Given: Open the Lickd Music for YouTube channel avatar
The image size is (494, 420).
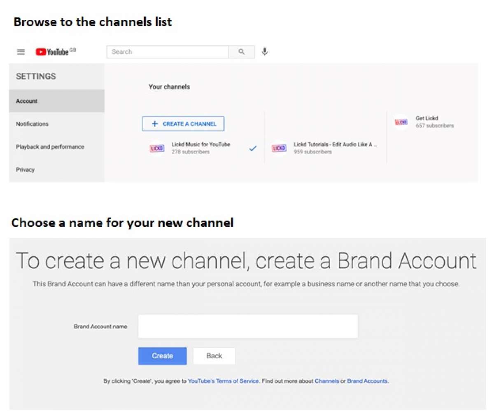Looking at the screenshot, I should (x=156, y=148).
